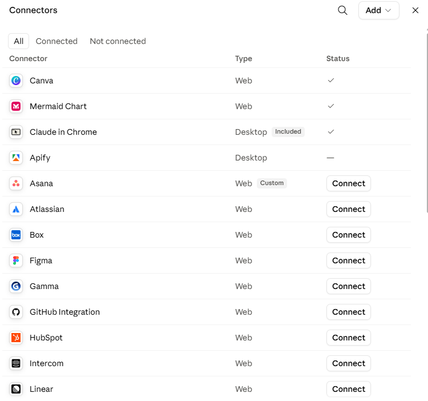Click the Apify logo icon

pos(16,158)
